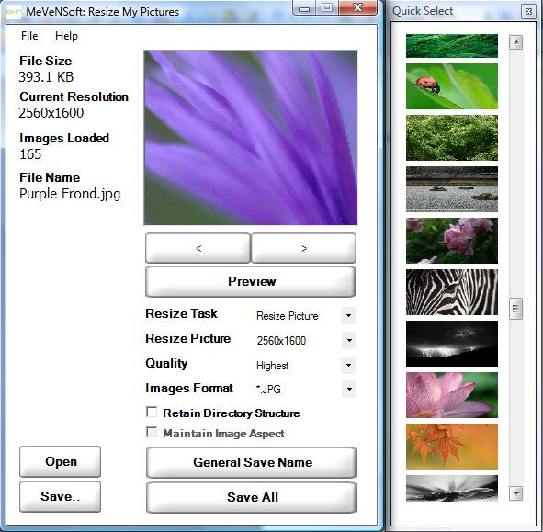Image resolution: width=543 pixels, height=532 pixels.
Task: Click the file name Purple Frond.jpg
Action: (70, 194)
